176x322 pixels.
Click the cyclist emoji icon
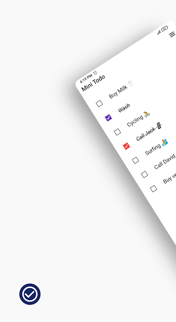point(147,114)
